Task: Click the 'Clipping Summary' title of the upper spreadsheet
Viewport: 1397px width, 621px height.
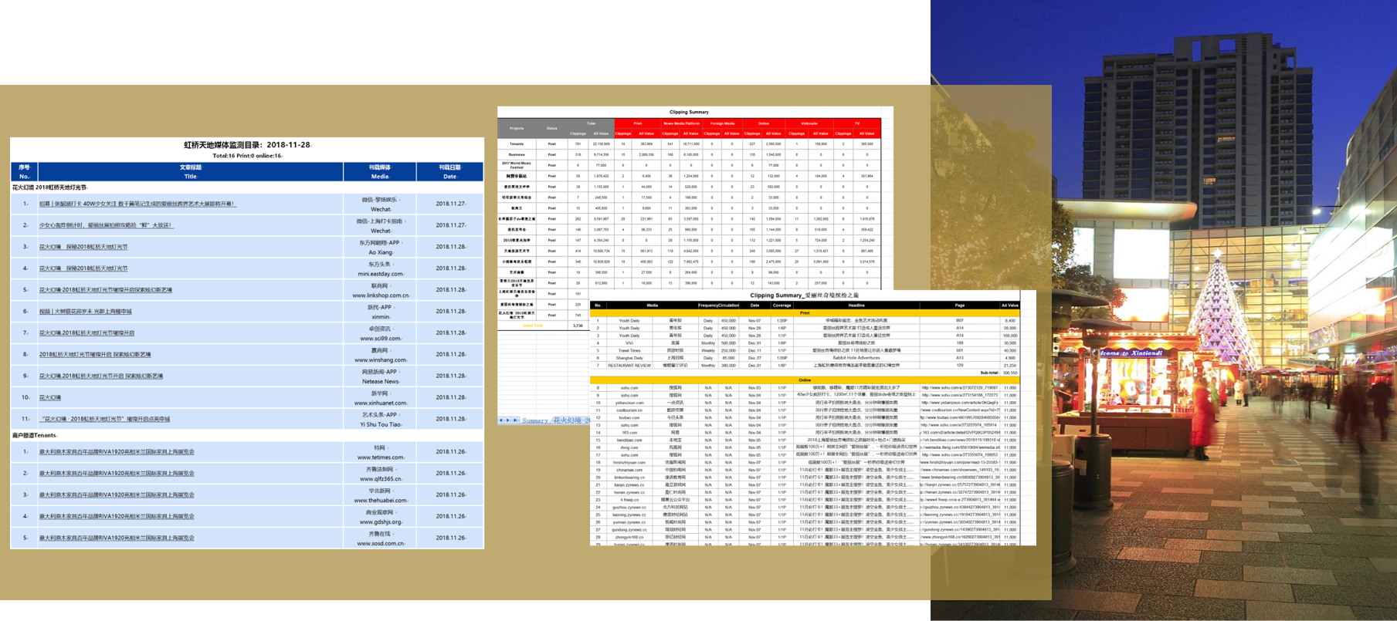Action: pos(689,112)
